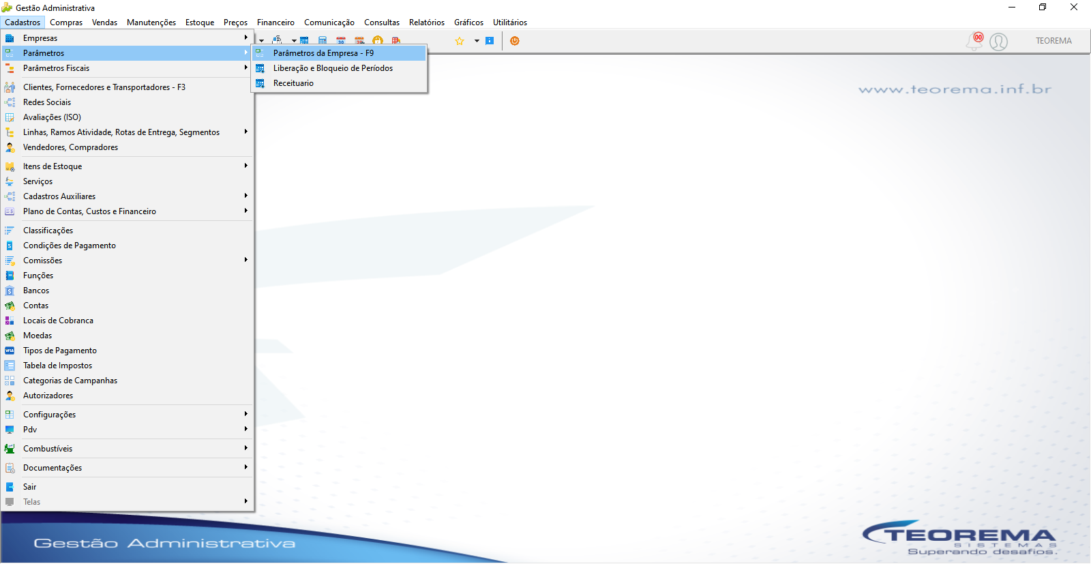This screenshot has width=1091, height=564.
Task: Expand the Parâmetros Fiscais submenu arrow
Action: 246,68
